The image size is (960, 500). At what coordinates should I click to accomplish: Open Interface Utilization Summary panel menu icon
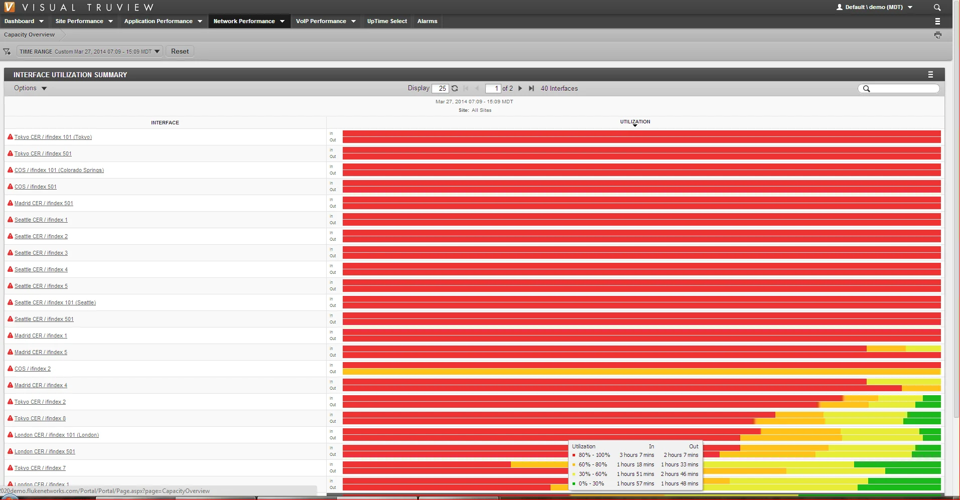coord(930,75)
